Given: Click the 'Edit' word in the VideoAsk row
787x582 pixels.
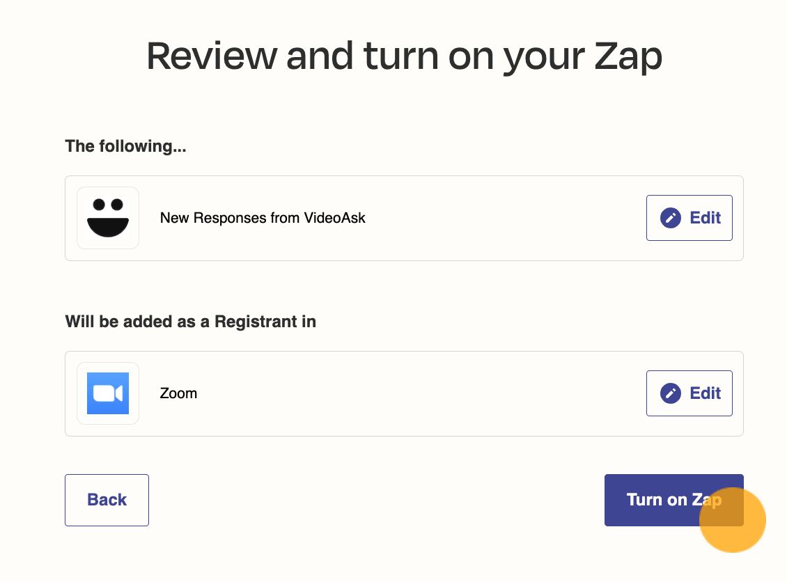Looking at the screenshot, I should [706, 218].
